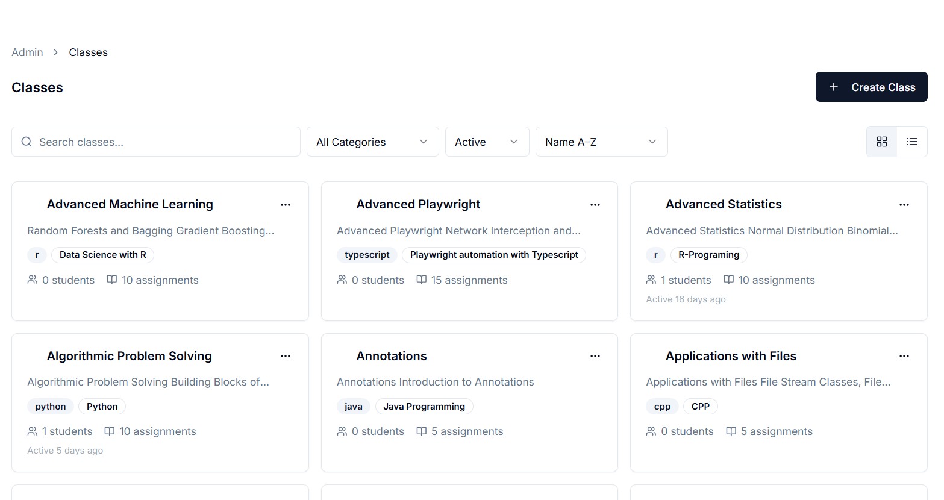Viewport: 944px width, 500px height.
Task: Click assignments book icon on Advanced Playwright
Action: (420, 280)
